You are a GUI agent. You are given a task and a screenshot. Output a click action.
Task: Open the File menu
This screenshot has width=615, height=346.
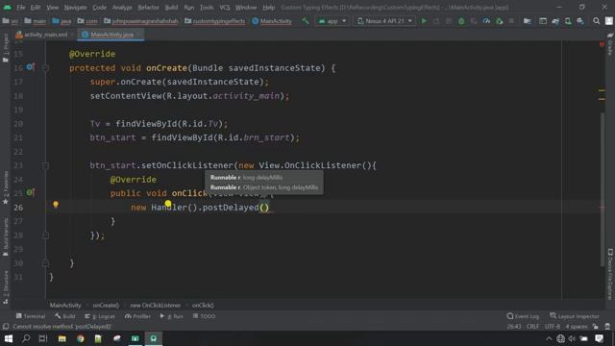coord(21,7)
